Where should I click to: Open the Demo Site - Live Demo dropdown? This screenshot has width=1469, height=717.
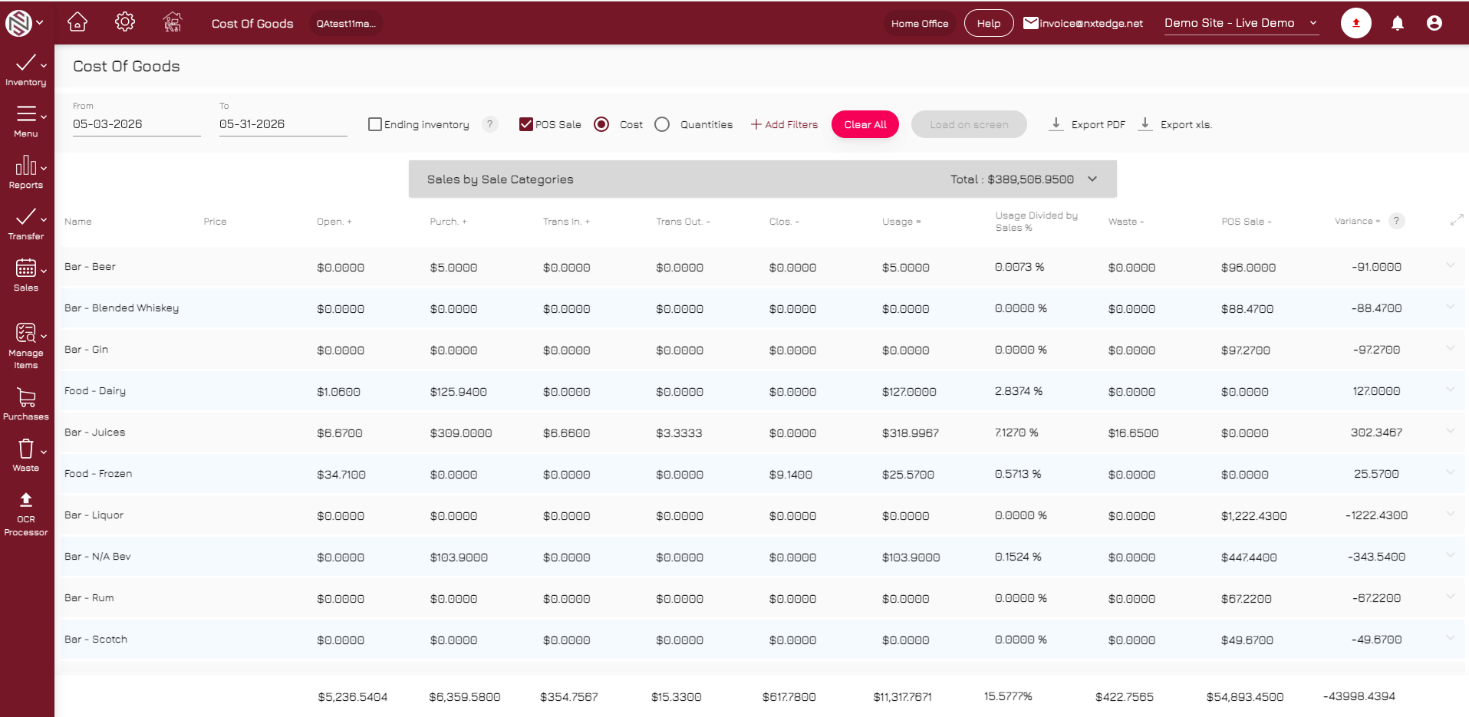[1241, 23]
